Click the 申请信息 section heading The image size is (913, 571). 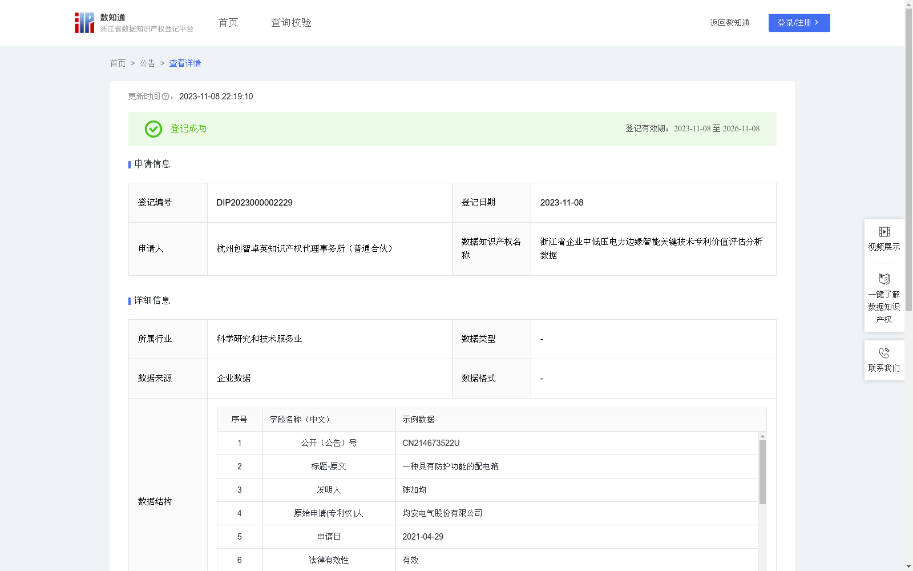pos(152,164)
